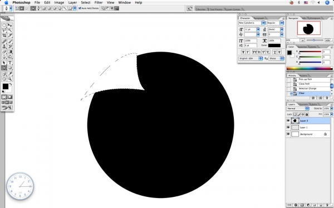Open the font style Regular dropdown
This screenshot has width=334, height=208.
[282, 23]
